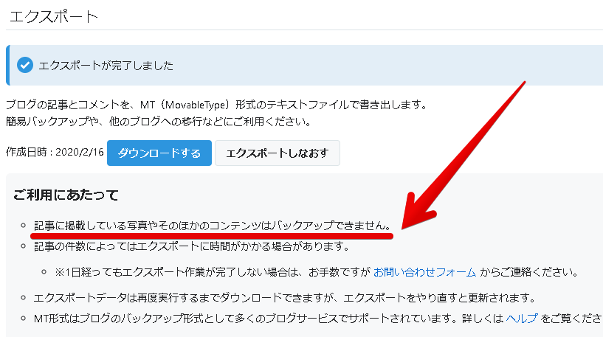Click the 作成日時 2020/2/16 date label
603x337 pixels.
[x=53, y=153]
